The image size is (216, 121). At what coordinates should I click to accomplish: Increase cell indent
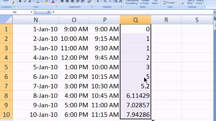click(82, 1)
